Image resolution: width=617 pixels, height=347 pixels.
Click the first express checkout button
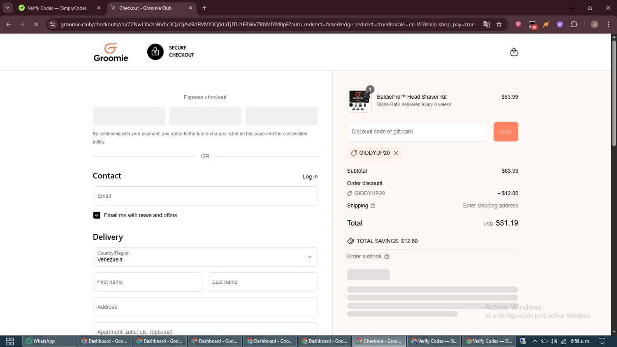point(129,116)
